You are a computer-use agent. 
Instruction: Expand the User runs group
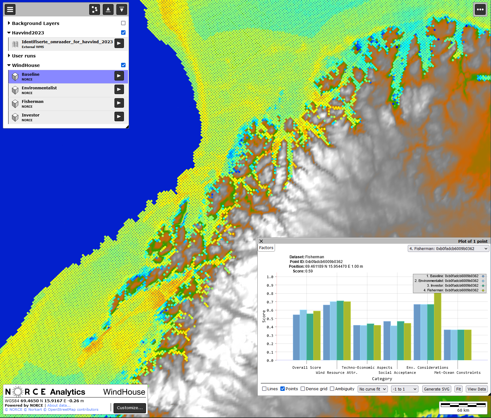tap(9, 56)
